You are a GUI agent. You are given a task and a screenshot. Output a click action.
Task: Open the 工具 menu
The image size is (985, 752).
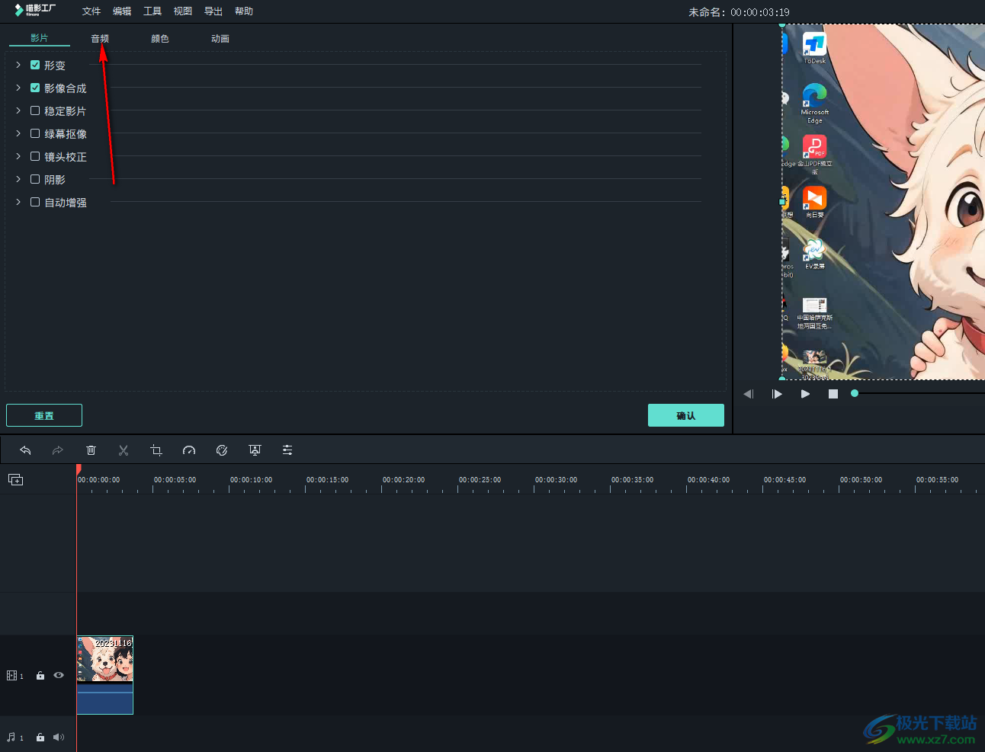(152, 11)
